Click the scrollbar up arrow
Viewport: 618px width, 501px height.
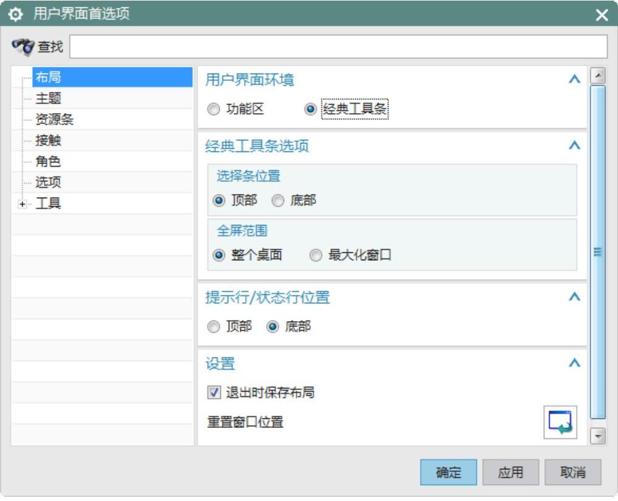[598, 75]
